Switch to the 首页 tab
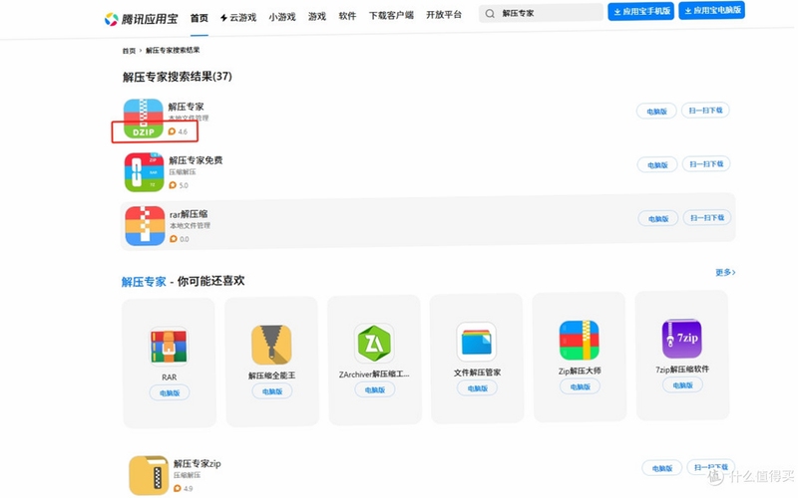The width and height of the screenshot is (798, 498). click(199, 18)
